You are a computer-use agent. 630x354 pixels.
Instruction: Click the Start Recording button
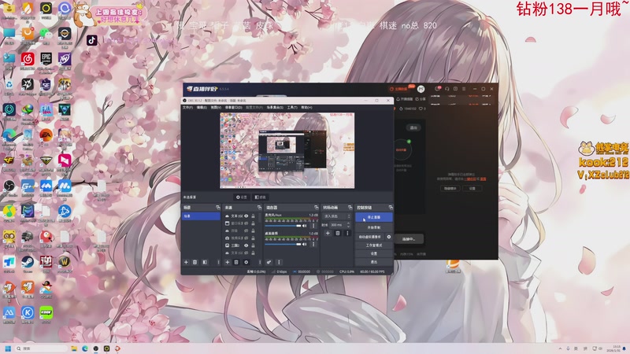(x=373, y=227)
